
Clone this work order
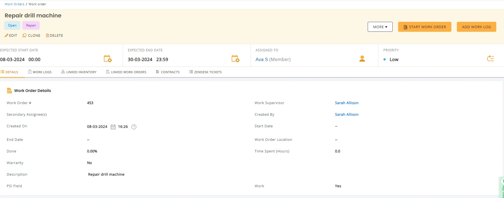point(31,35)
